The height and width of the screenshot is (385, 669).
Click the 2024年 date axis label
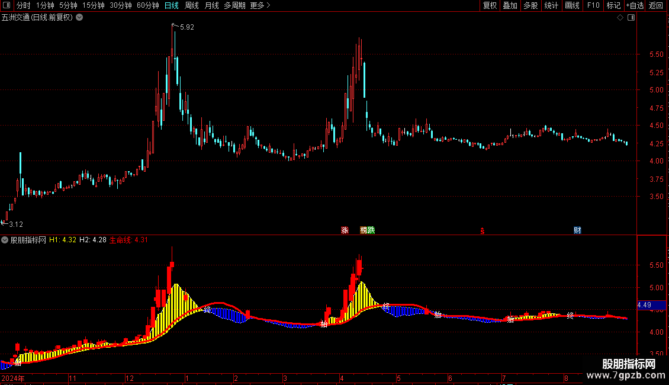click(x=13, y=378)
